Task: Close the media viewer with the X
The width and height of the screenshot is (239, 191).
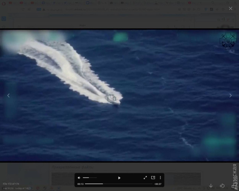Action: click(230, 9)
